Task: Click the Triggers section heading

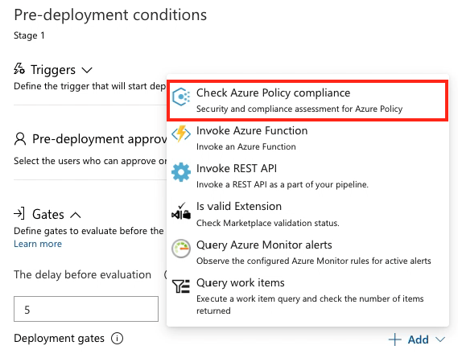Action: tap(53, 70)
